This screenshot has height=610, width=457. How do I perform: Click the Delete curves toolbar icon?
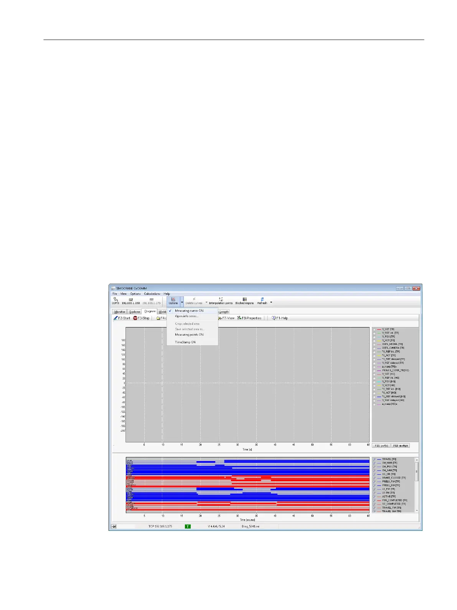(x=194, y=299)
